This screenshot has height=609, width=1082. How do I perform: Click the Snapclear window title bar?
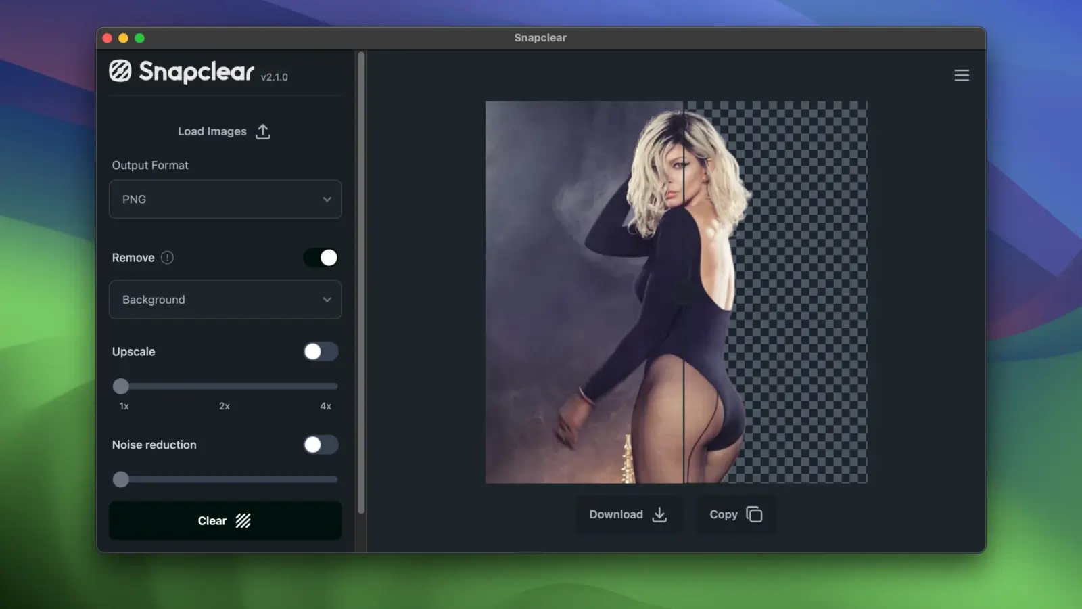[540, 38]
